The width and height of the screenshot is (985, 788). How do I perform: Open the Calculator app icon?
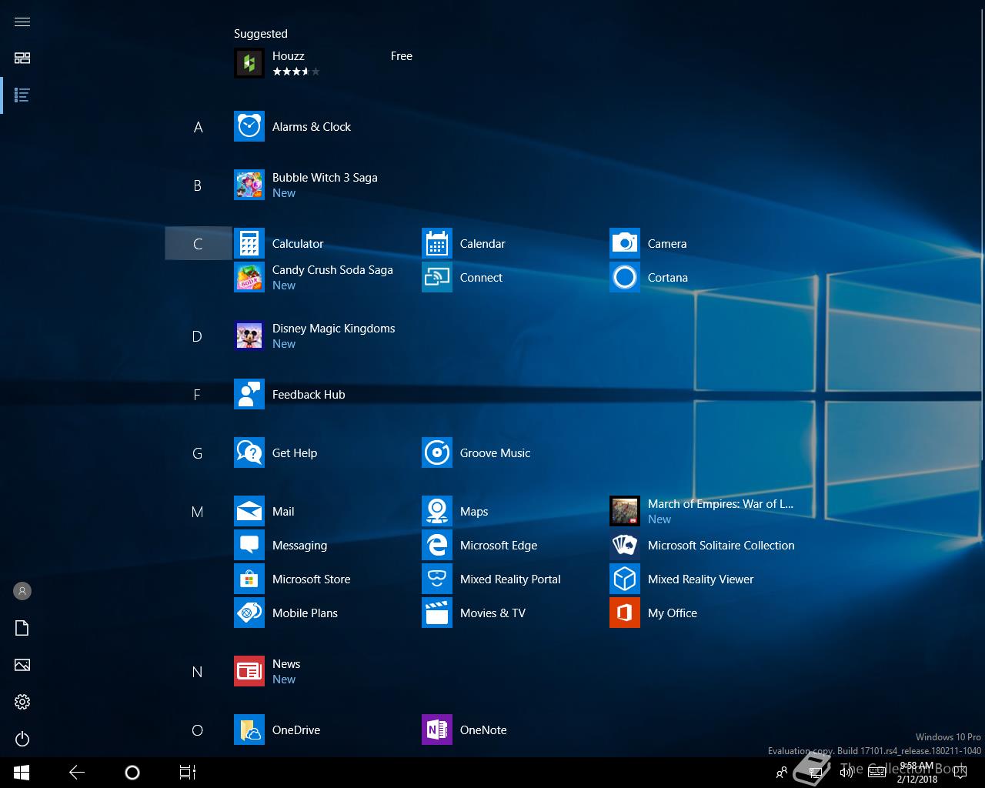pyautogui.click(x=249, y=243)
